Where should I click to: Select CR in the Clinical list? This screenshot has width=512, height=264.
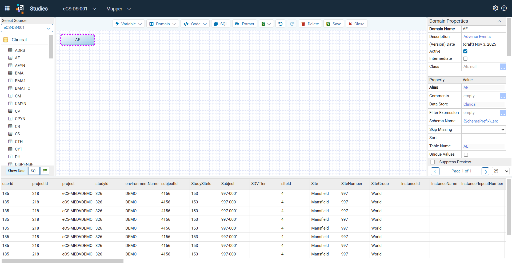[17, 126]
